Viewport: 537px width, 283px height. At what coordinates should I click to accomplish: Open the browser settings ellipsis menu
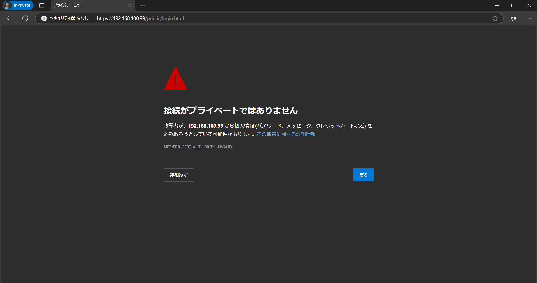pos(529,18)
